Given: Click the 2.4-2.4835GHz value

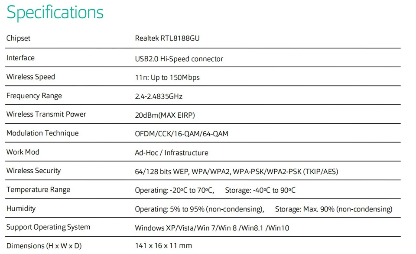Looking at the screenshot, I should tap(159, 96).
